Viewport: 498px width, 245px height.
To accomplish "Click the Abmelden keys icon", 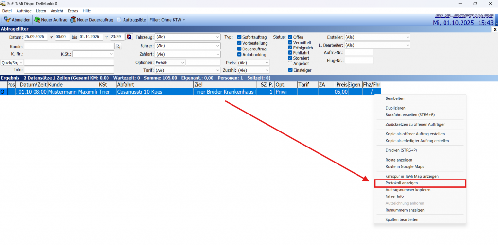I will tap(7, 20).
